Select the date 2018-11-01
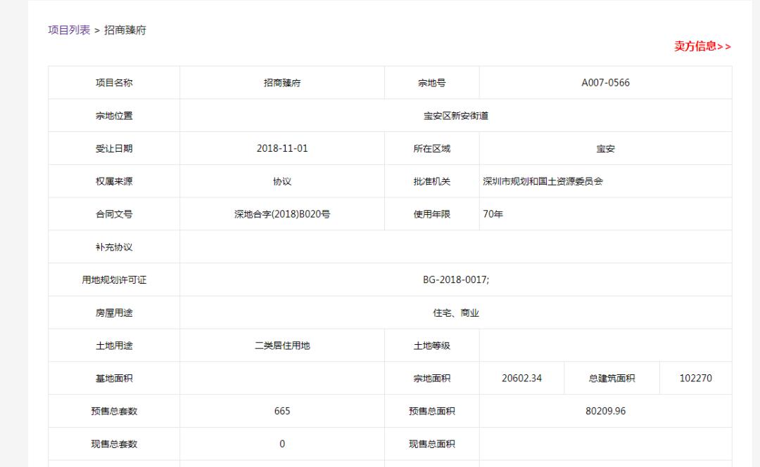The width and height of the screenshot is (760, 467). pyautogui.click(x=282, y=149)
